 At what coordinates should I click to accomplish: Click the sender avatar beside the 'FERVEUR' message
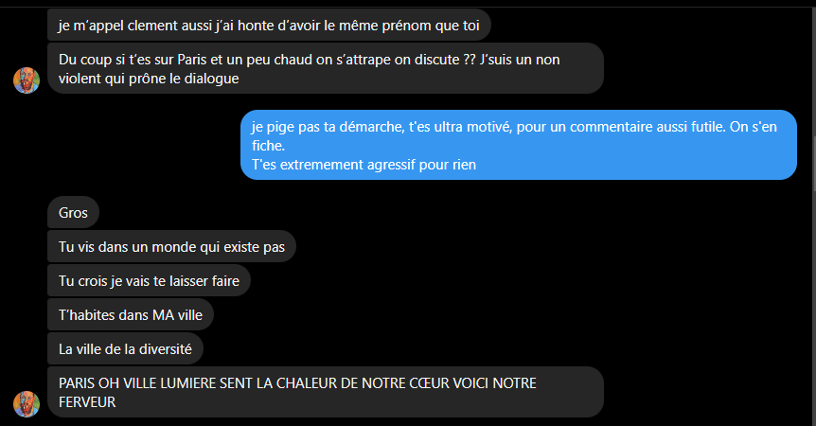pos(27,404)
